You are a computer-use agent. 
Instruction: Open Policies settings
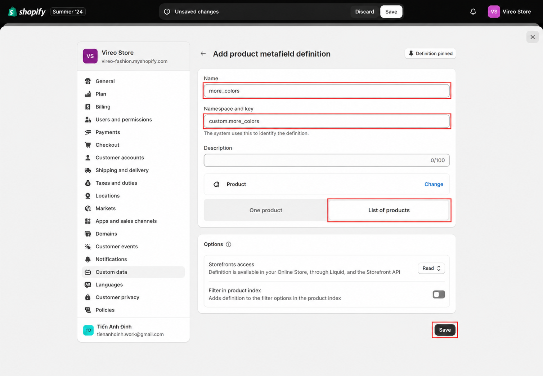coord(133,310)
